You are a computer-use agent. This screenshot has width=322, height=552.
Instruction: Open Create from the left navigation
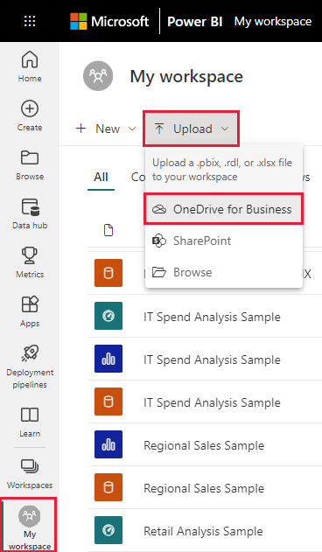click(x=30, y=116)
